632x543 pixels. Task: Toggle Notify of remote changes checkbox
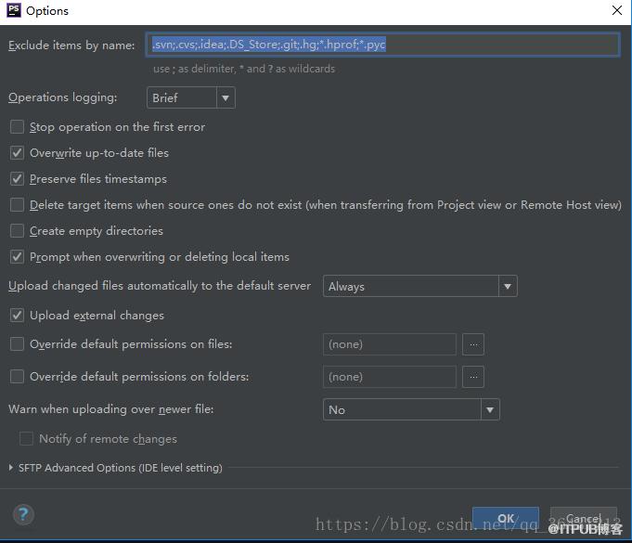point(26,439)
